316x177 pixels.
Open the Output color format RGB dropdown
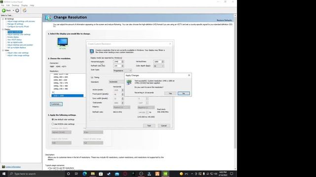(61, 143)
